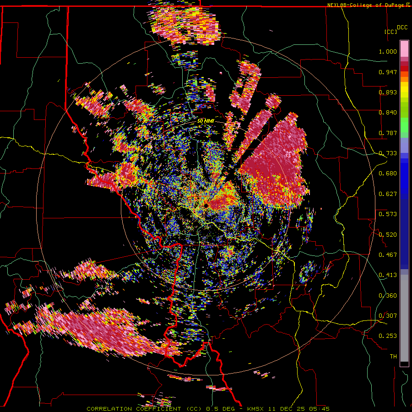Select the 0.520 legend value
412x412 pixels.
coord(388,234)
